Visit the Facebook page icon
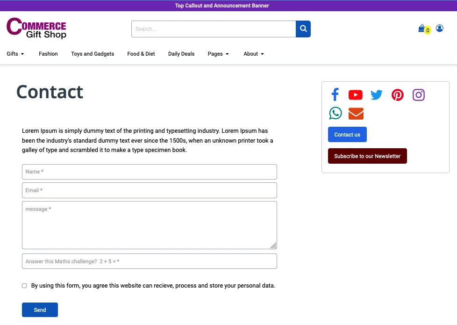Image resolution: width=457 pixels, height=325 pixels. tap(335, 94)
